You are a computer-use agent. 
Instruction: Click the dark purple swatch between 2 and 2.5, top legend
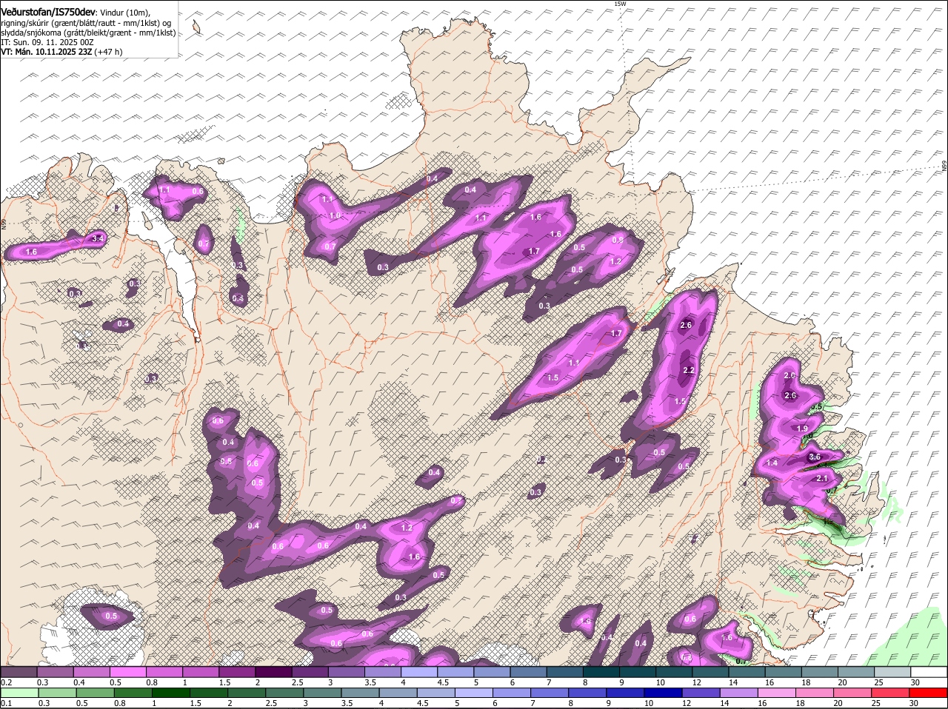[274, 672]
